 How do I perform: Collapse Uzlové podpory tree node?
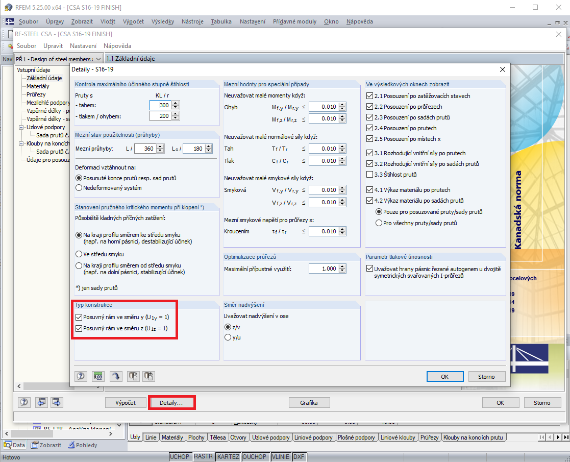click(x=21, y=127)
